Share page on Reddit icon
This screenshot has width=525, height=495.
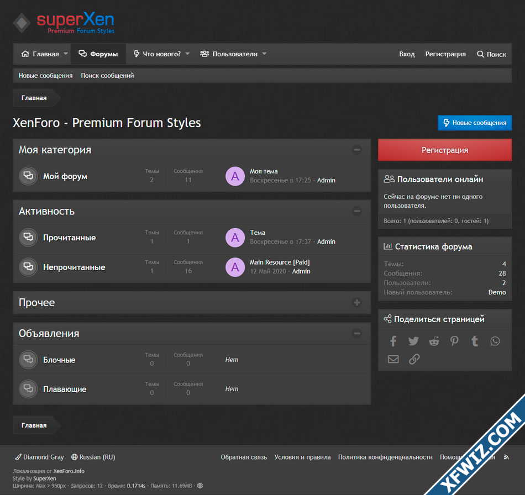tap(434, 341)
